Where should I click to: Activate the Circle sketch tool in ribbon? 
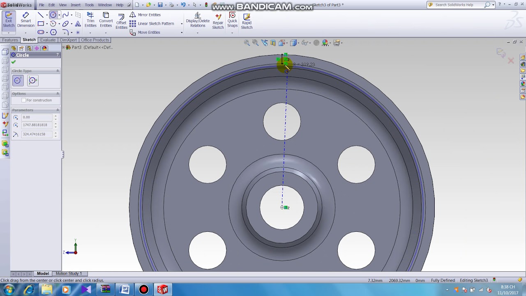pyautogui.click(x=53, y=15)
